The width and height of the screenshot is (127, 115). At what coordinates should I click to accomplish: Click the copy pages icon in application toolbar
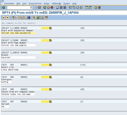point(21,18)
